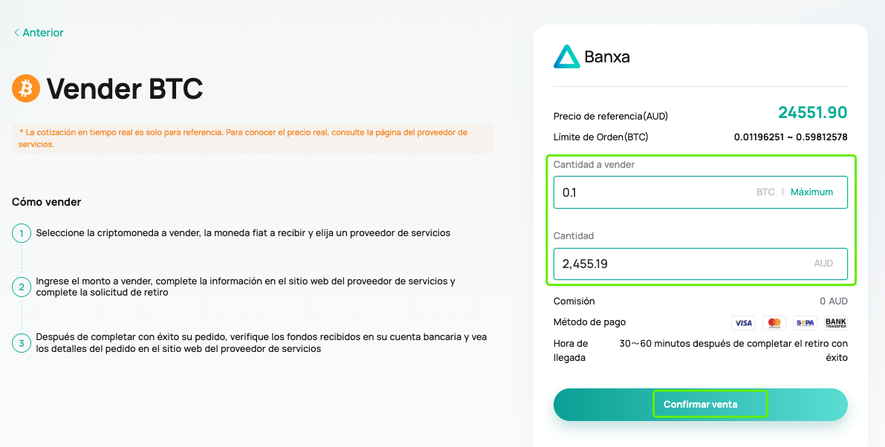The width and height of the screenshot is (885, 447).
Task: Click the Mastercard payment icon
Action: tap(774, 323)
